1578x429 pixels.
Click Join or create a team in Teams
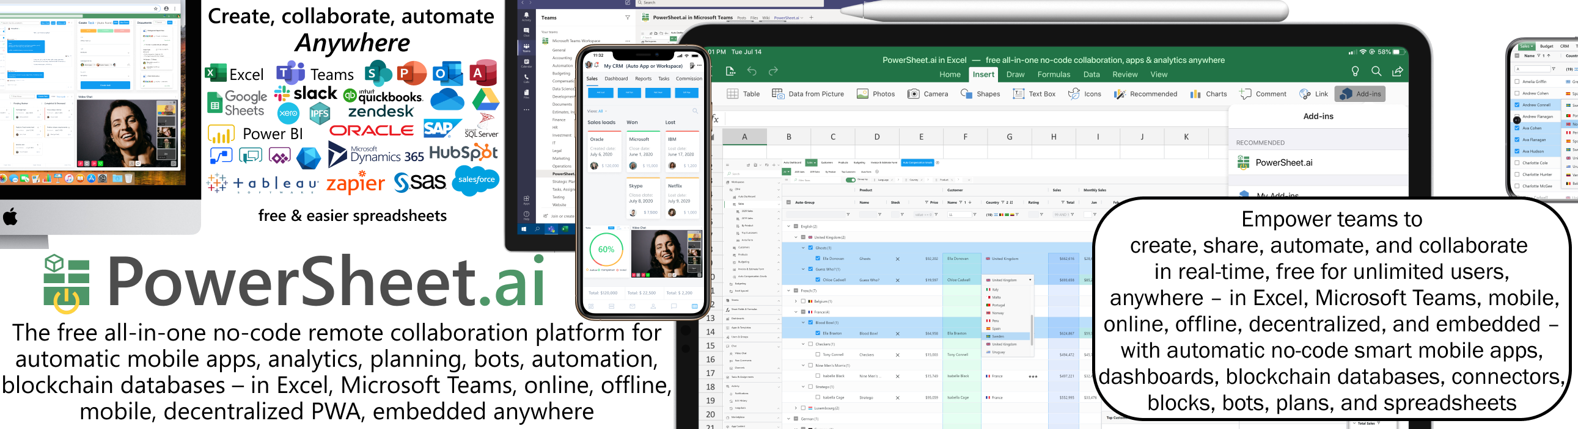[x=559, y=216]
